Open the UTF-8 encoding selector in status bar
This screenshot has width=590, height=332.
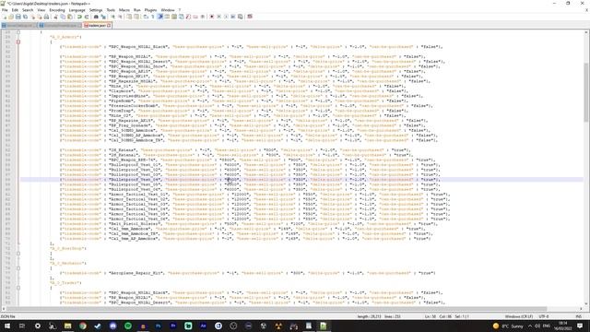tap(544, 316)
